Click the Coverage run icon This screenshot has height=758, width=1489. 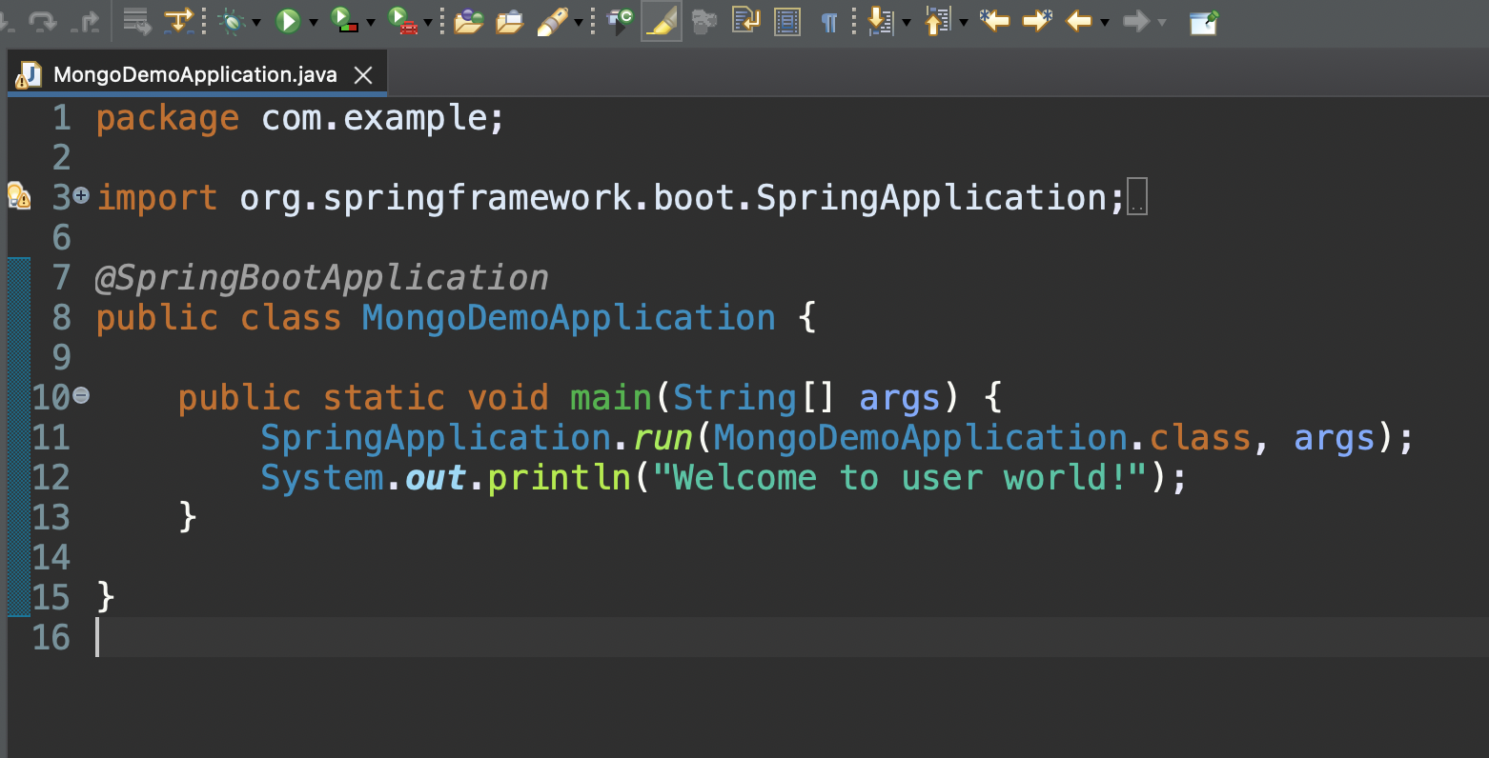click(343, 21)
